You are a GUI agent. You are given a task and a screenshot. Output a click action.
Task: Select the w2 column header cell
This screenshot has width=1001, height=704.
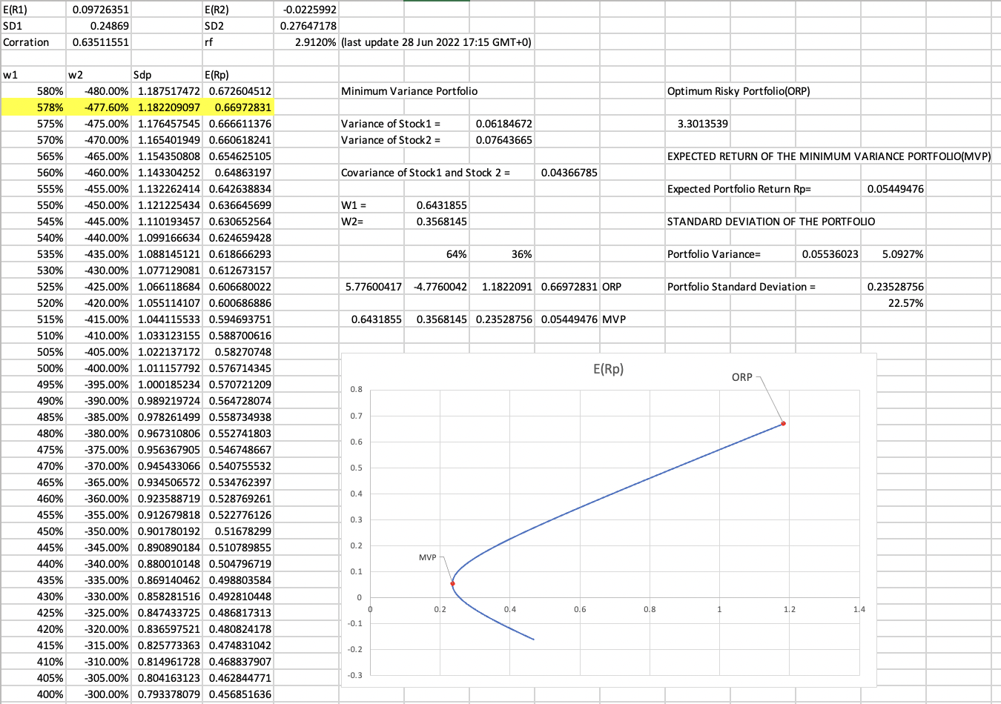(x=98, y=75)
